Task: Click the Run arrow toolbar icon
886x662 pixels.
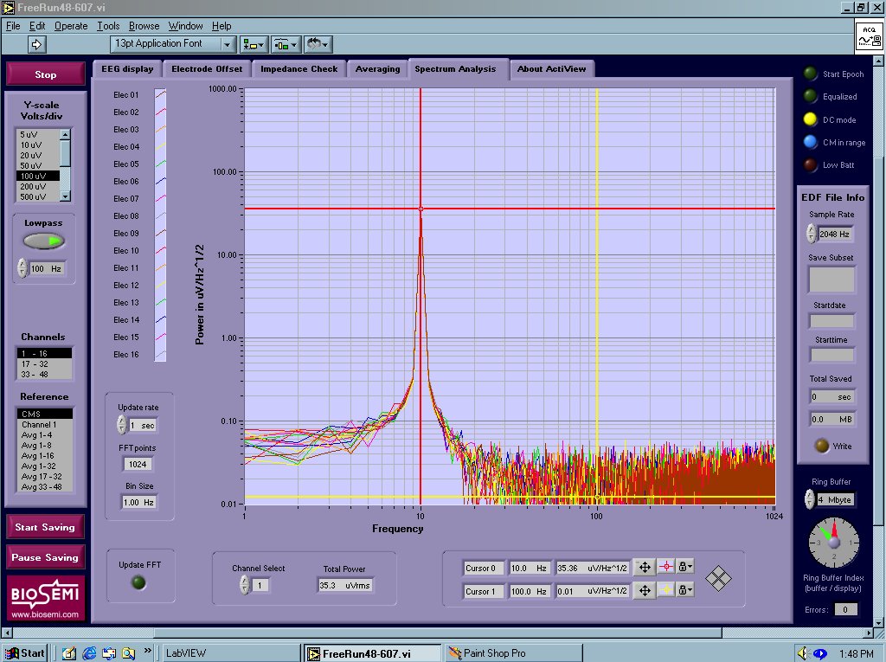Action: click(x=37, y=44)
